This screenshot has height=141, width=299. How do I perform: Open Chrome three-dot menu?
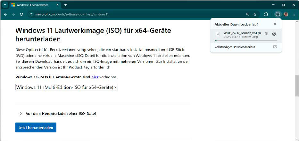(294, 14)
